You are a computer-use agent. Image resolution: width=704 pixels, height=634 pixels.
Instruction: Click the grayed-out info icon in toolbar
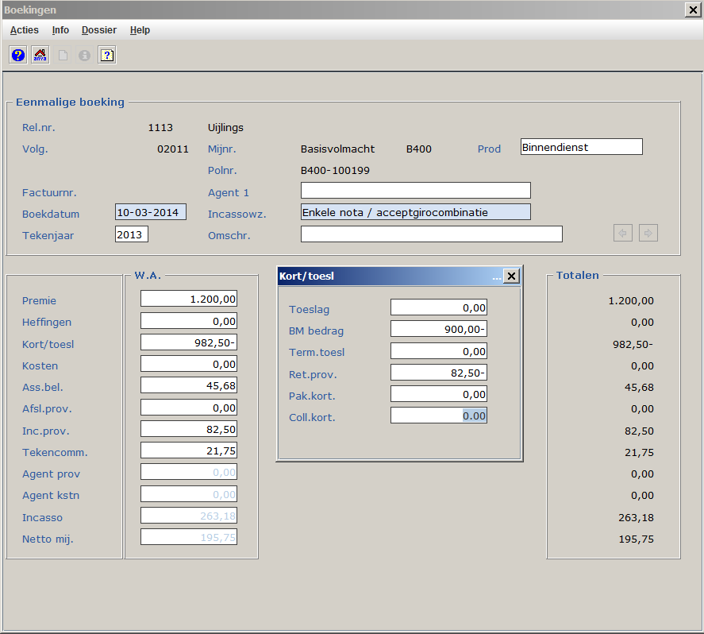point(84,55)
